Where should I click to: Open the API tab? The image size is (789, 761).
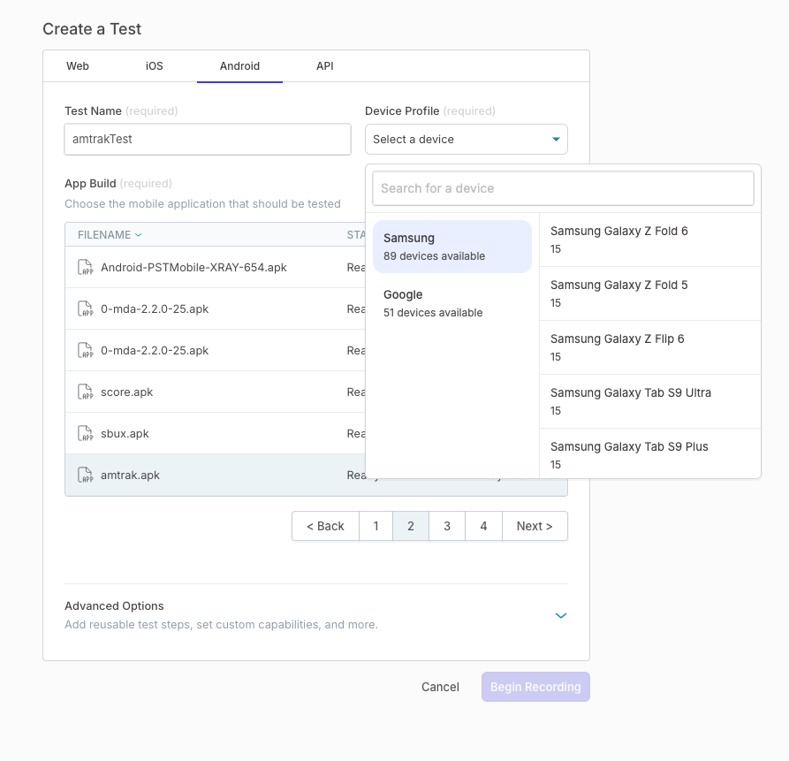click(324, 66)
